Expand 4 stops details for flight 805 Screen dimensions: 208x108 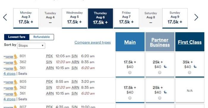(x=10, y=99)
